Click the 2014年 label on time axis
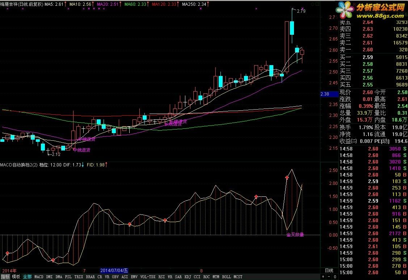 [9, 271]
